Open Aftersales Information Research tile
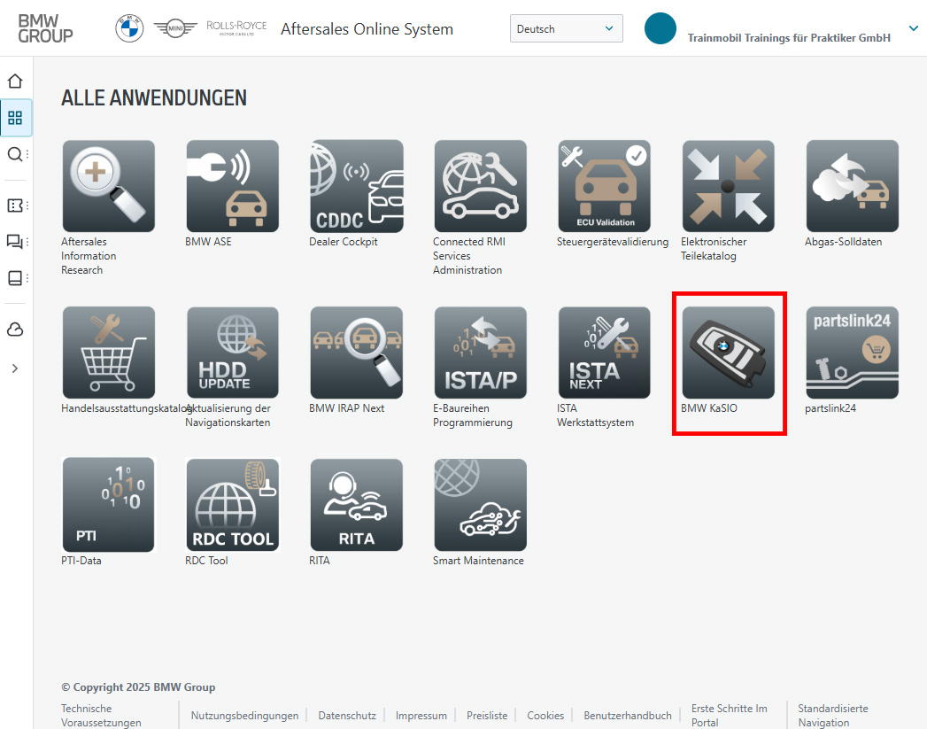 coord(108,187)
